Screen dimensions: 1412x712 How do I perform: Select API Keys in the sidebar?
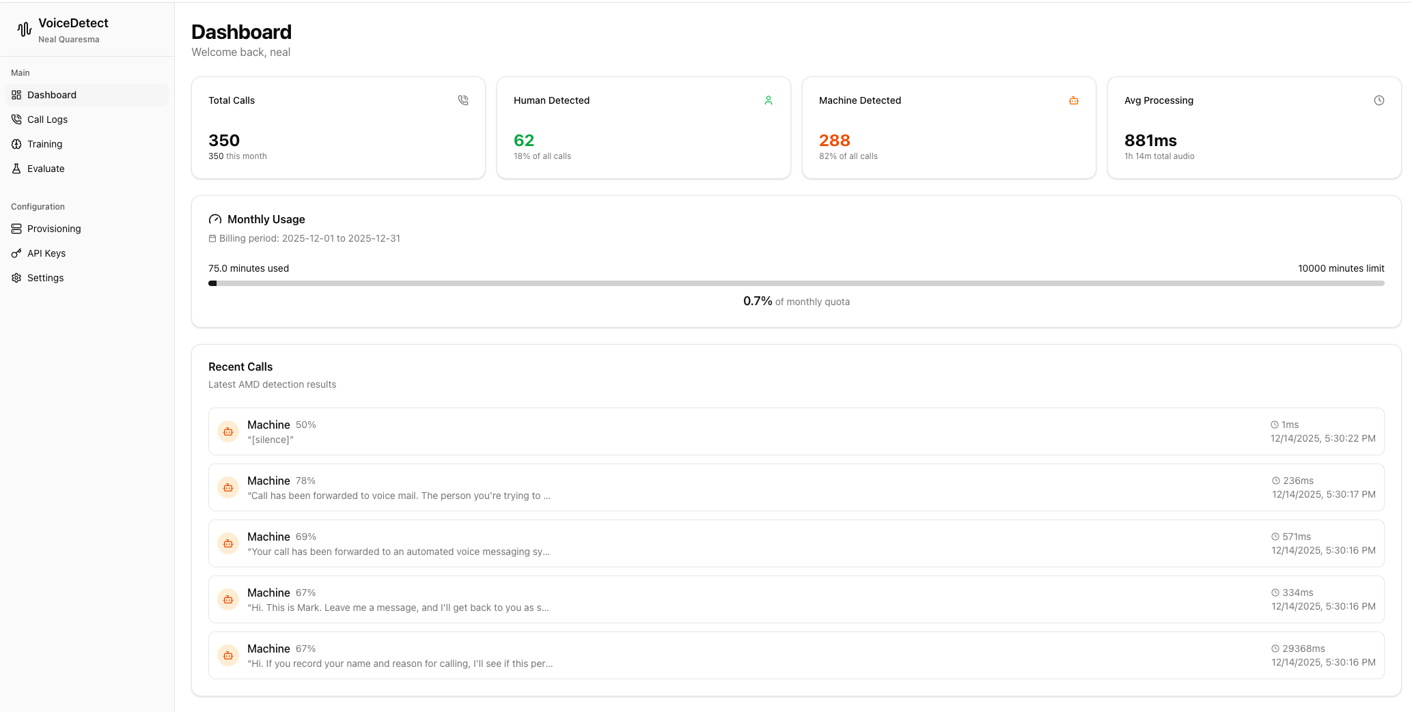pos(46,253)
